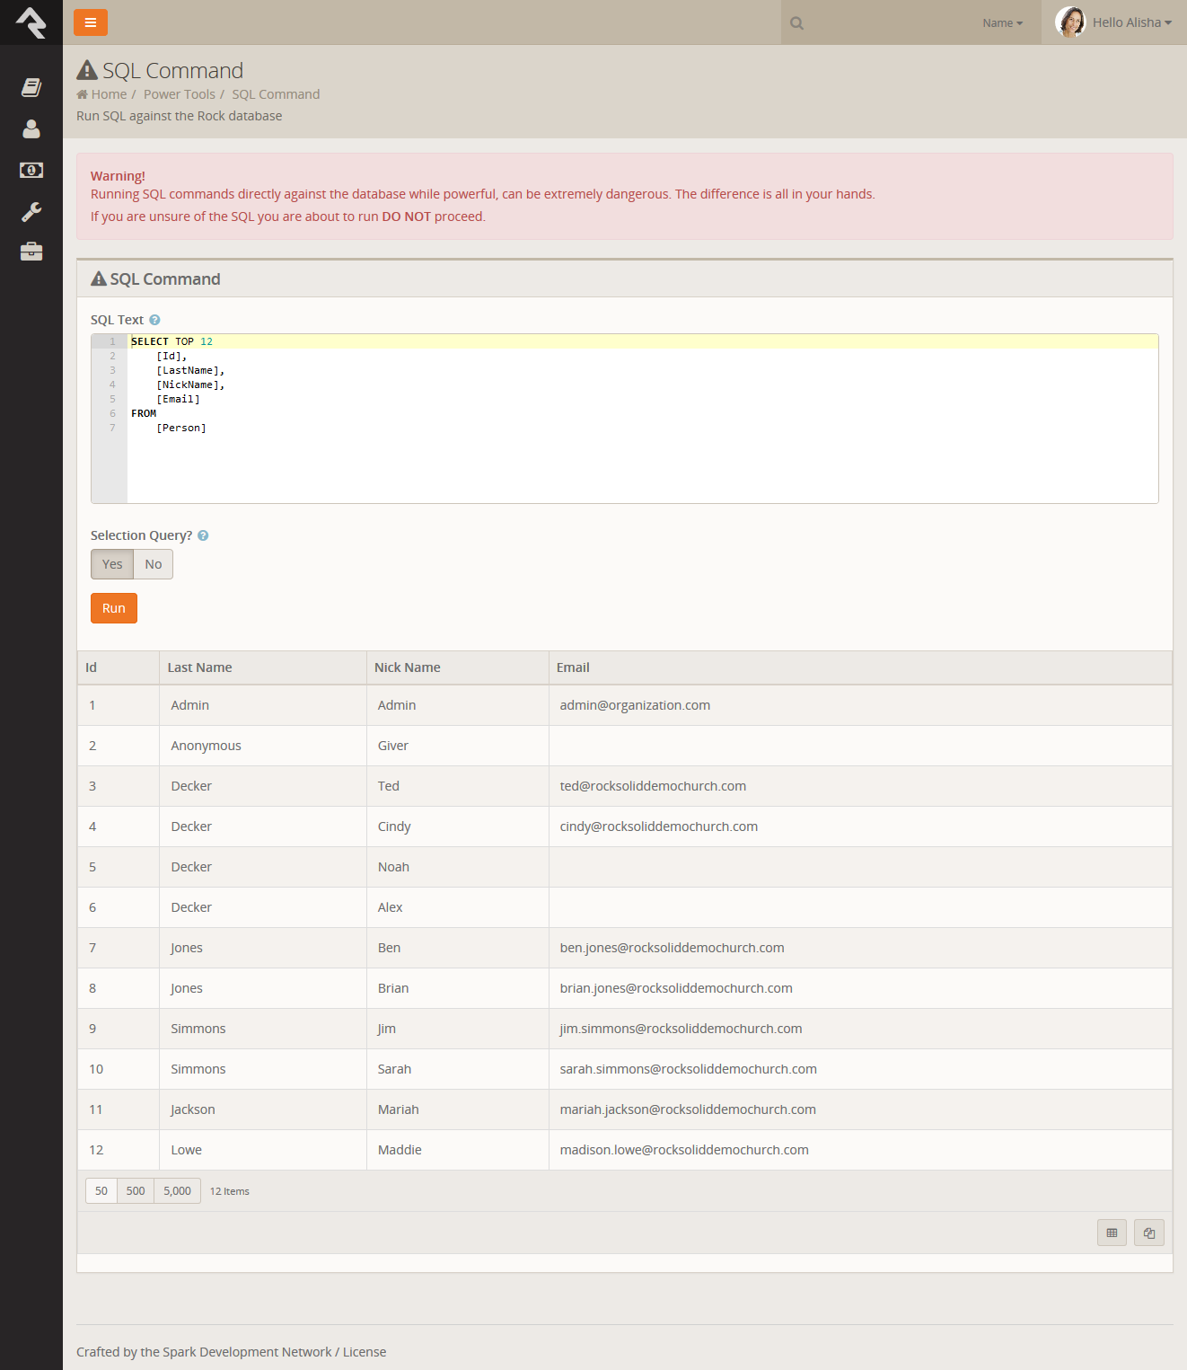Image resolution: width=1187 pixels, height=1370 pixels.
Task: Click the Rock logo icon
Action: pos(31,22)
